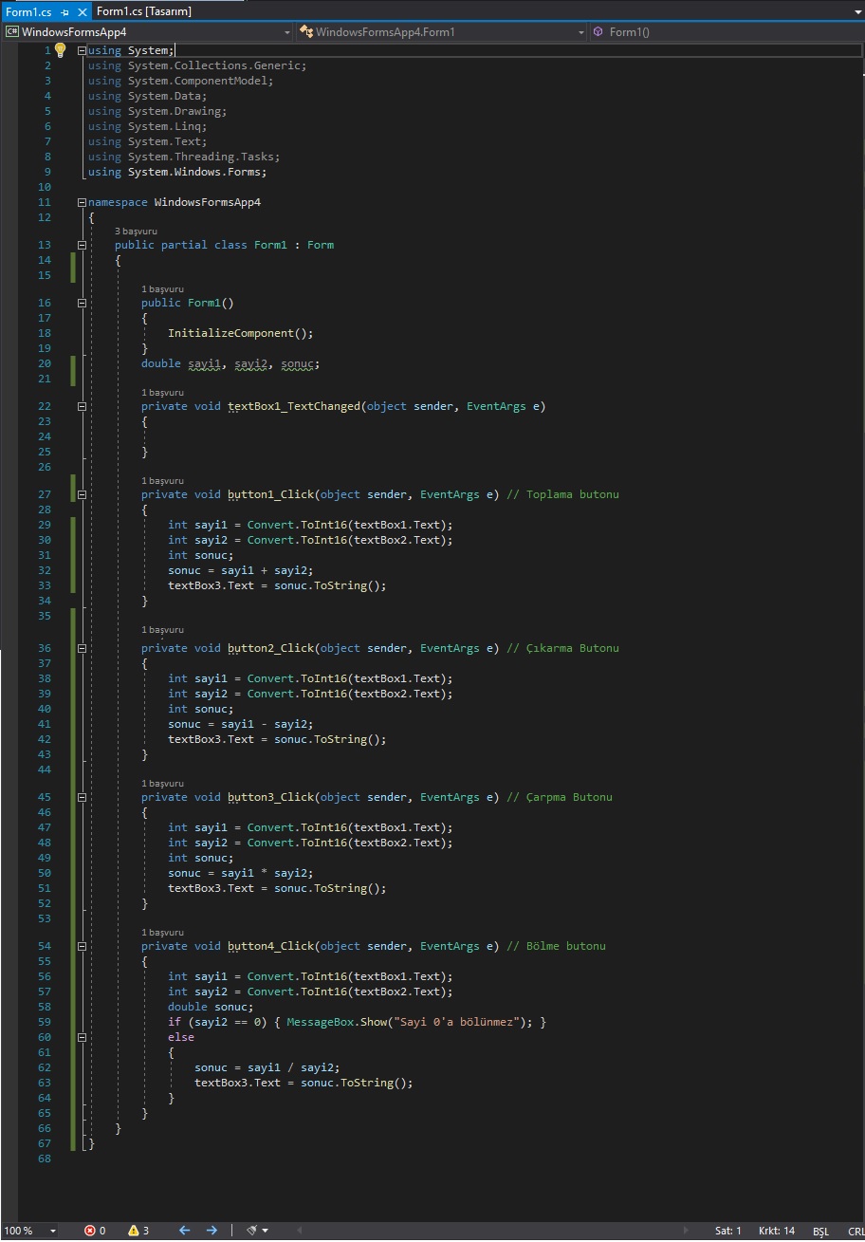
Task: Click line number 20 in the margin
Action: (45, 363)
